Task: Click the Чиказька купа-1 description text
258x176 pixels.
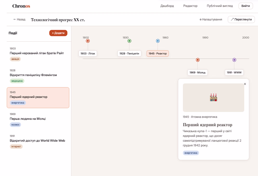Action: tap(212, 138)
